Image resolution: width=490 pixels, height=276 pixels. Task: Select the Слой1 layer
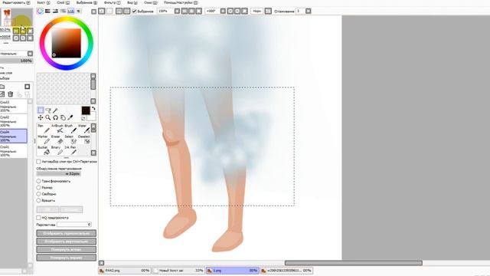tap(14, 150)
